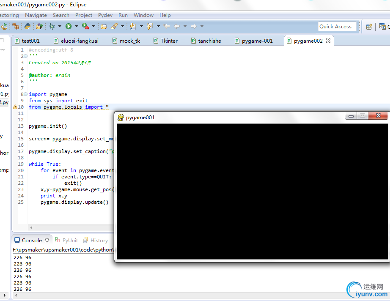Image resolution: width=390 pixels, height=301 pixels.
Task: Switch to the tanchishe editor tab
Action: [206, 41]
